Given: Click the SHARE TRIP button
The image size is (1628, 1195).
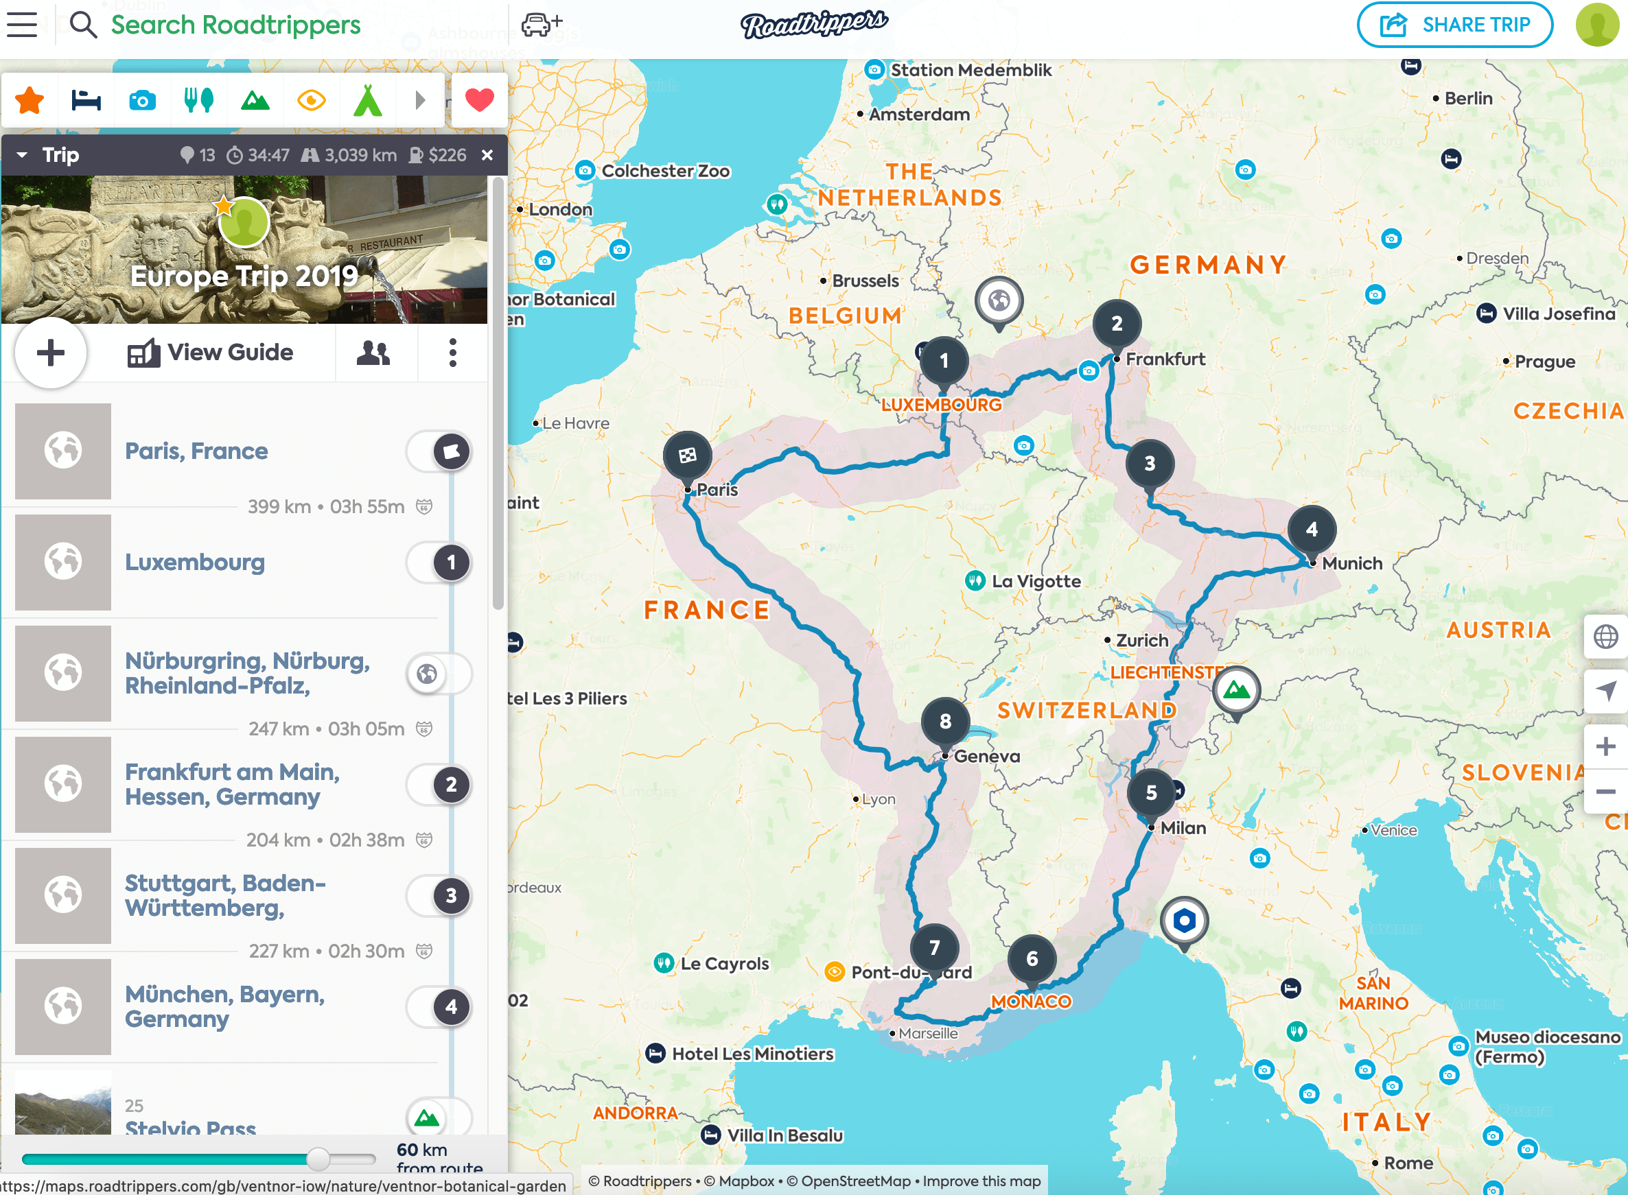Looking at the screenshot, I should (x=1454, y=25).
